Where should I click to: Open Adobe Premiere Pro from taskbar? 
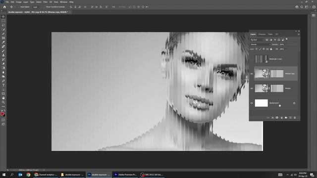point(125,175)
